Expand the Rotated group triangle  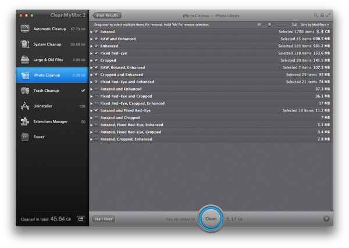point(91,32)
